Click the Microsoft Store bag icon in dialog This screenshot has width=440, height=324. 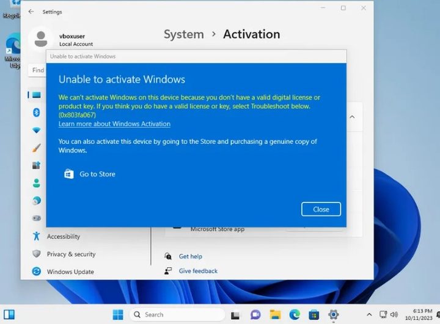(69, 175)
